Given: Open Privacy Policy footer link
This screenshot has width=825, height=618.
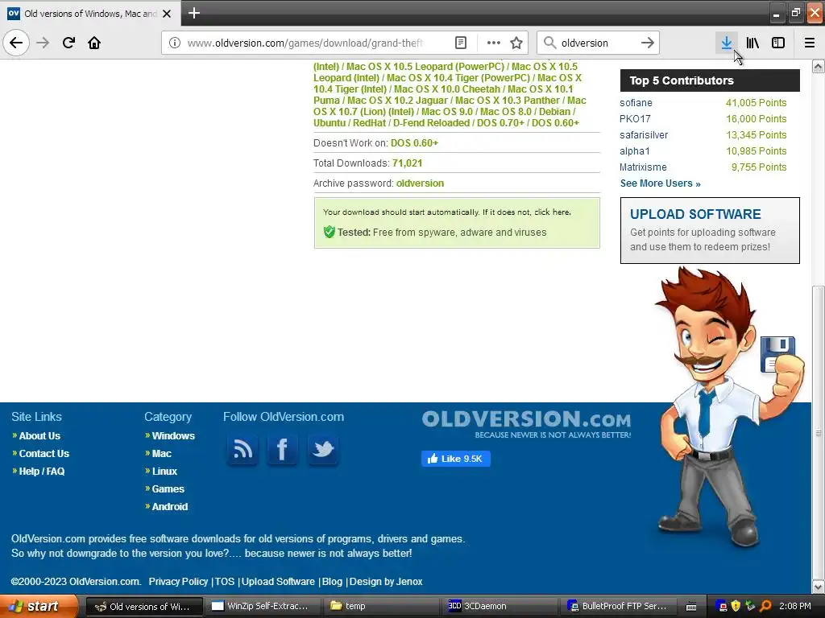Looking at the screenshot, I should pos(178,582).
